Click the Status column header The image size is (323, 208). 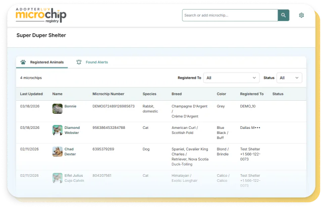(x=278, y=94)
